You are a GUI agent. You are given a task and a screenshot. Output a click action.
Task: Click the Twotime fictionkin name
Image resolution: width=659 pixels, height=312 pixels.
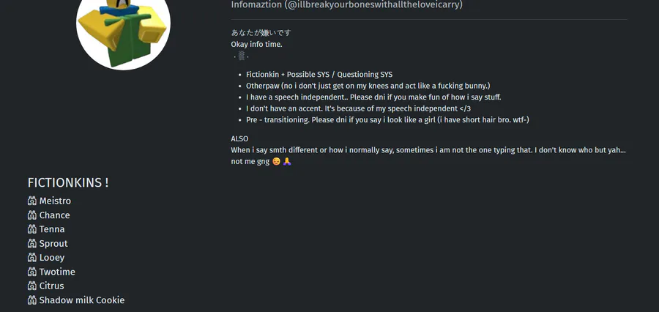coord(57,272)
